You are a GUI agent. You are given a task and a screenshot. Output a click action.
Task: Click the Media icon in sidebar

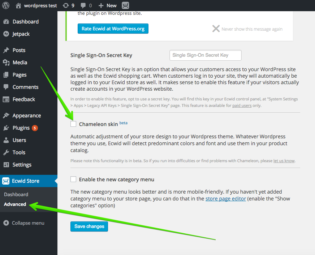(6, 62)
